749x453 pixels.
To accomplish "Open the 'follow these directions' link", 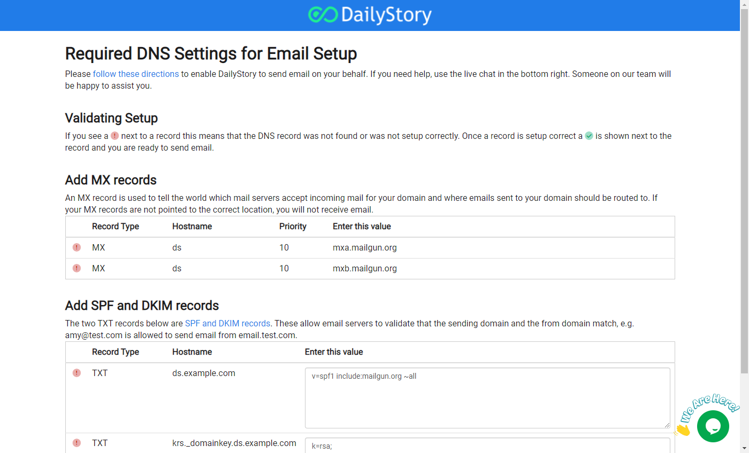I will click(136, 74).
